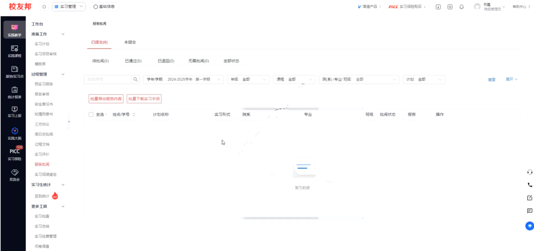The image size is (534, 251).
Task: Click the search magnifier icon
Action: [x=135, y=79]
